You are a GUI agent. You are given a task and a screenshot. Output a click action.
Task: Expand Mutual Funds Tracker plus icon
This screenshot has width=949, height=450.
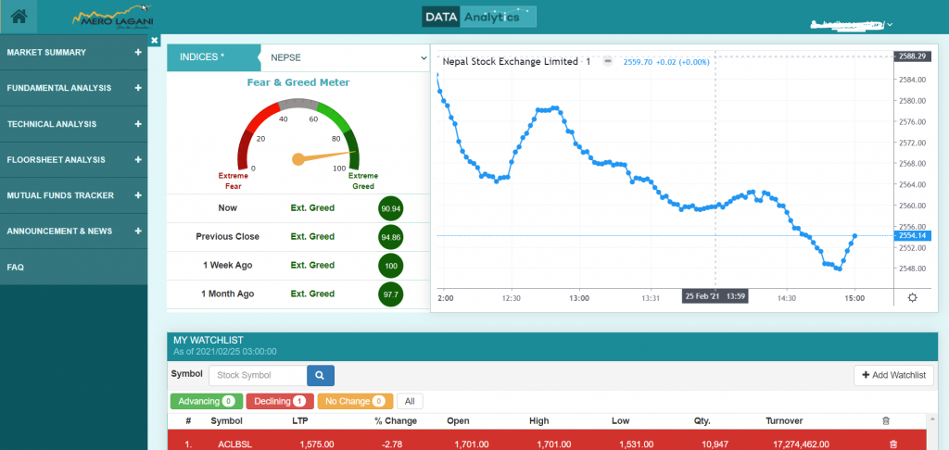(x=138, y=195)
